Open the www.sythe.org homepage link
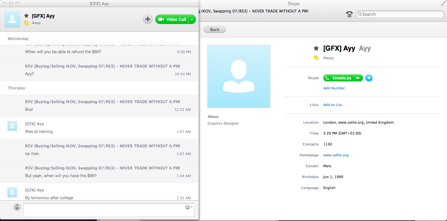447x221 pixels. (x=336, y=155)
